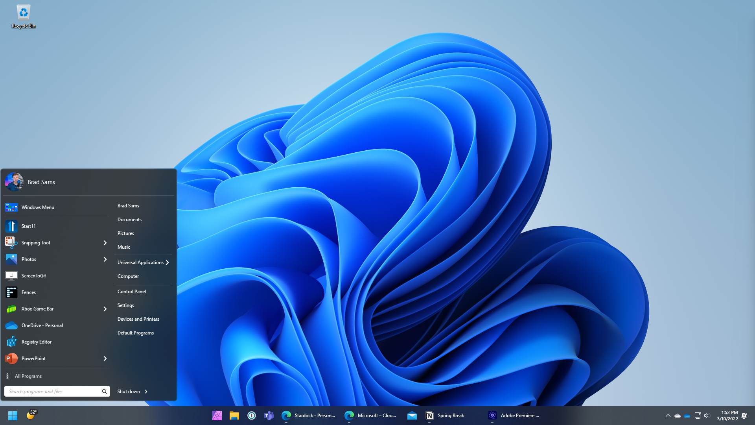755x425 pixels.
Task: Expand PowerPoint submenu arrow
Action: coord(105,358)
